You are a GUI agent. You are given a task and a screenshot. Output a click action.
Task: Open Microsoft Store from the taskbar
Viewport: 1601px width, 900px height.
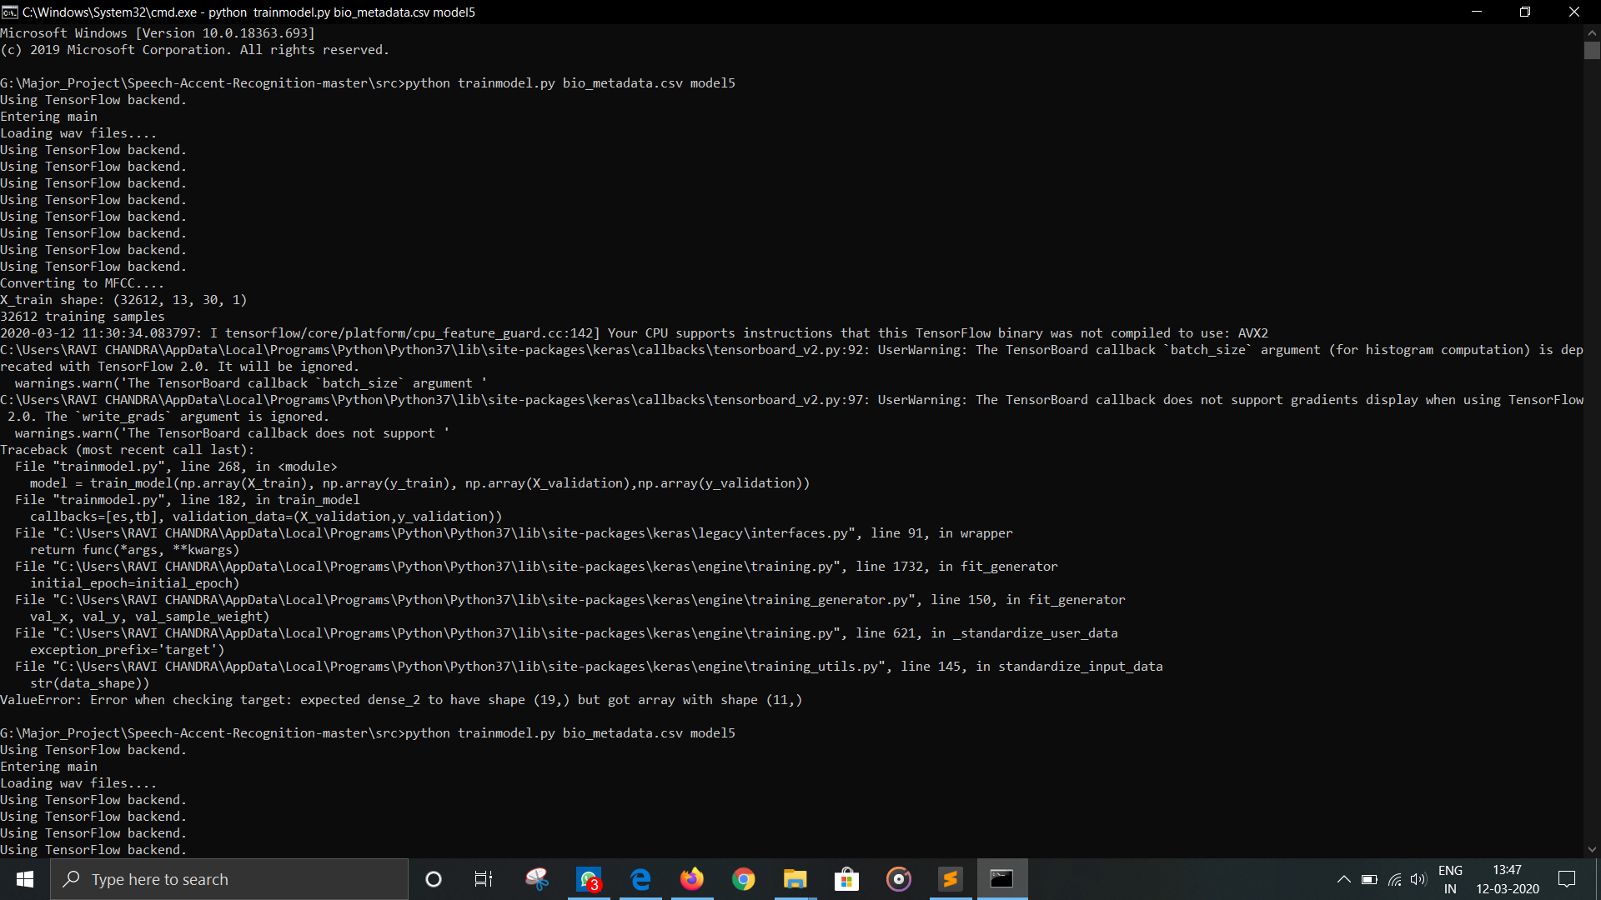[x=847, y=879]
